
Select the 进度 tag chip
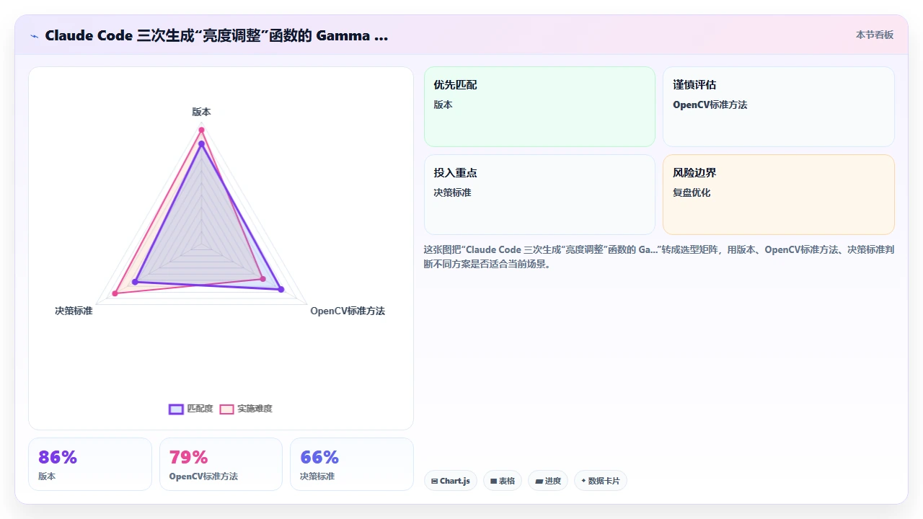(548, 481)
